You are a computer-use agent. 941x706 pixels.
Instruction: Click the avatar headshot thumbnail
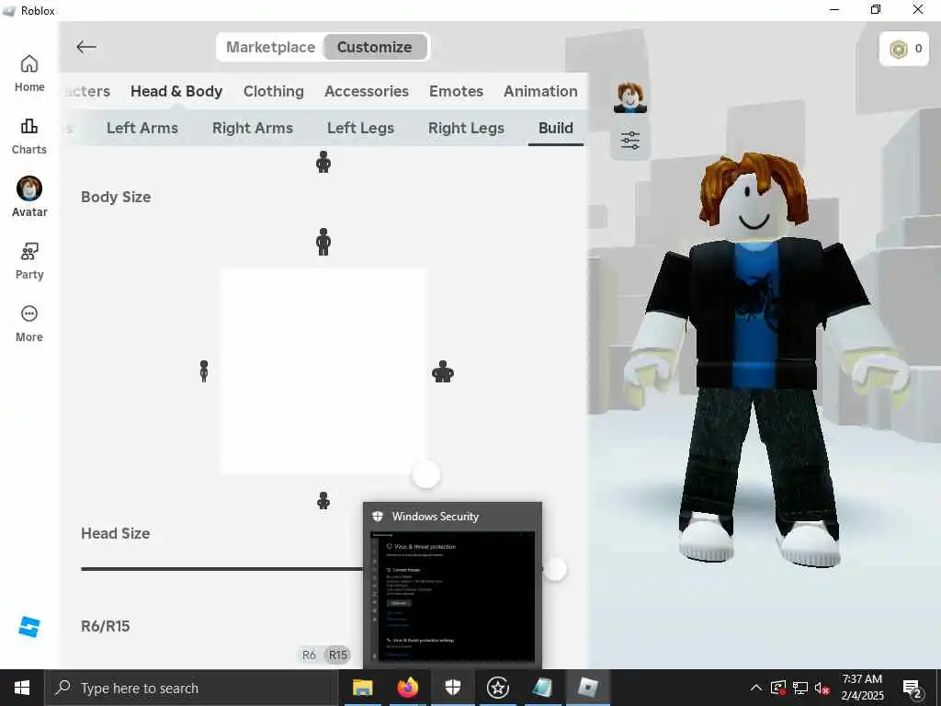pyautogui.click(x=629, y=97)
